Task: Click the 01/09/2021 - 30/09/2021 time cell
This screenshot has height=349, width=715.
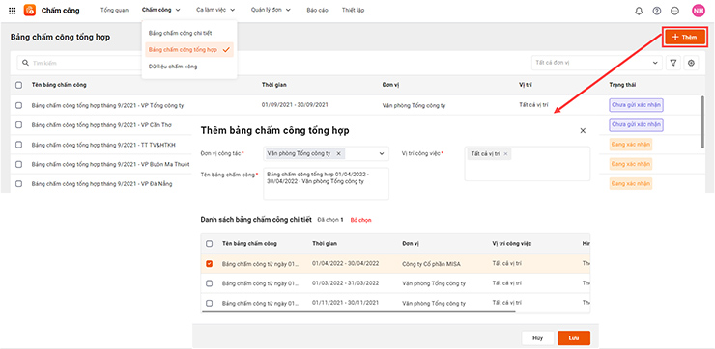Action: [295, 105]
